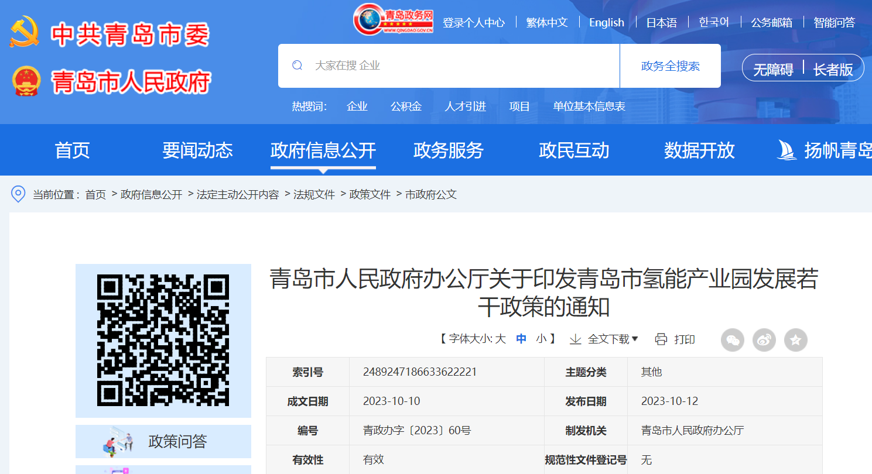Image resolution: width=872 pixels, height=474 pixels.
Task: Share the article via Weibo icon
Action: tap(764, 339)
